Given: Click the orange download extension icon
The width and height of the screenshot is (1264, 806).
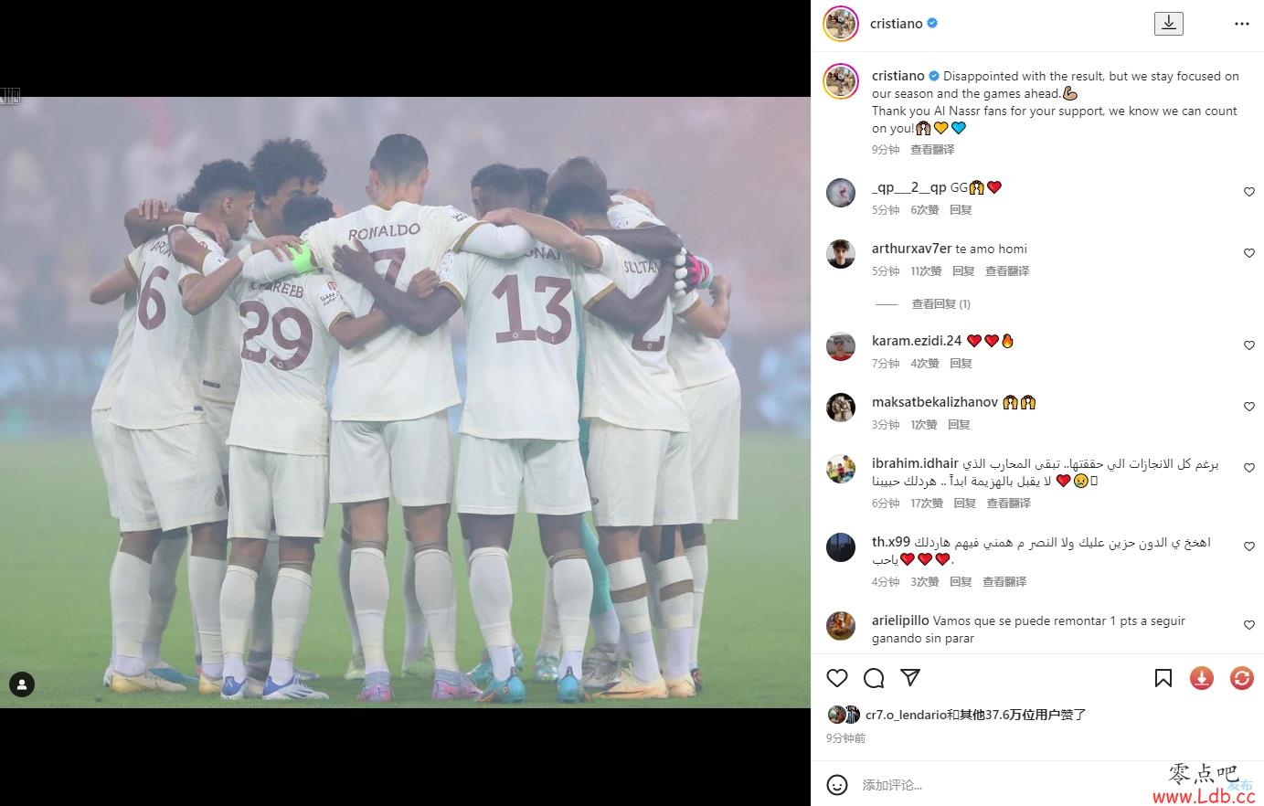Looking at the screenshot, I should click(1201, 678).
